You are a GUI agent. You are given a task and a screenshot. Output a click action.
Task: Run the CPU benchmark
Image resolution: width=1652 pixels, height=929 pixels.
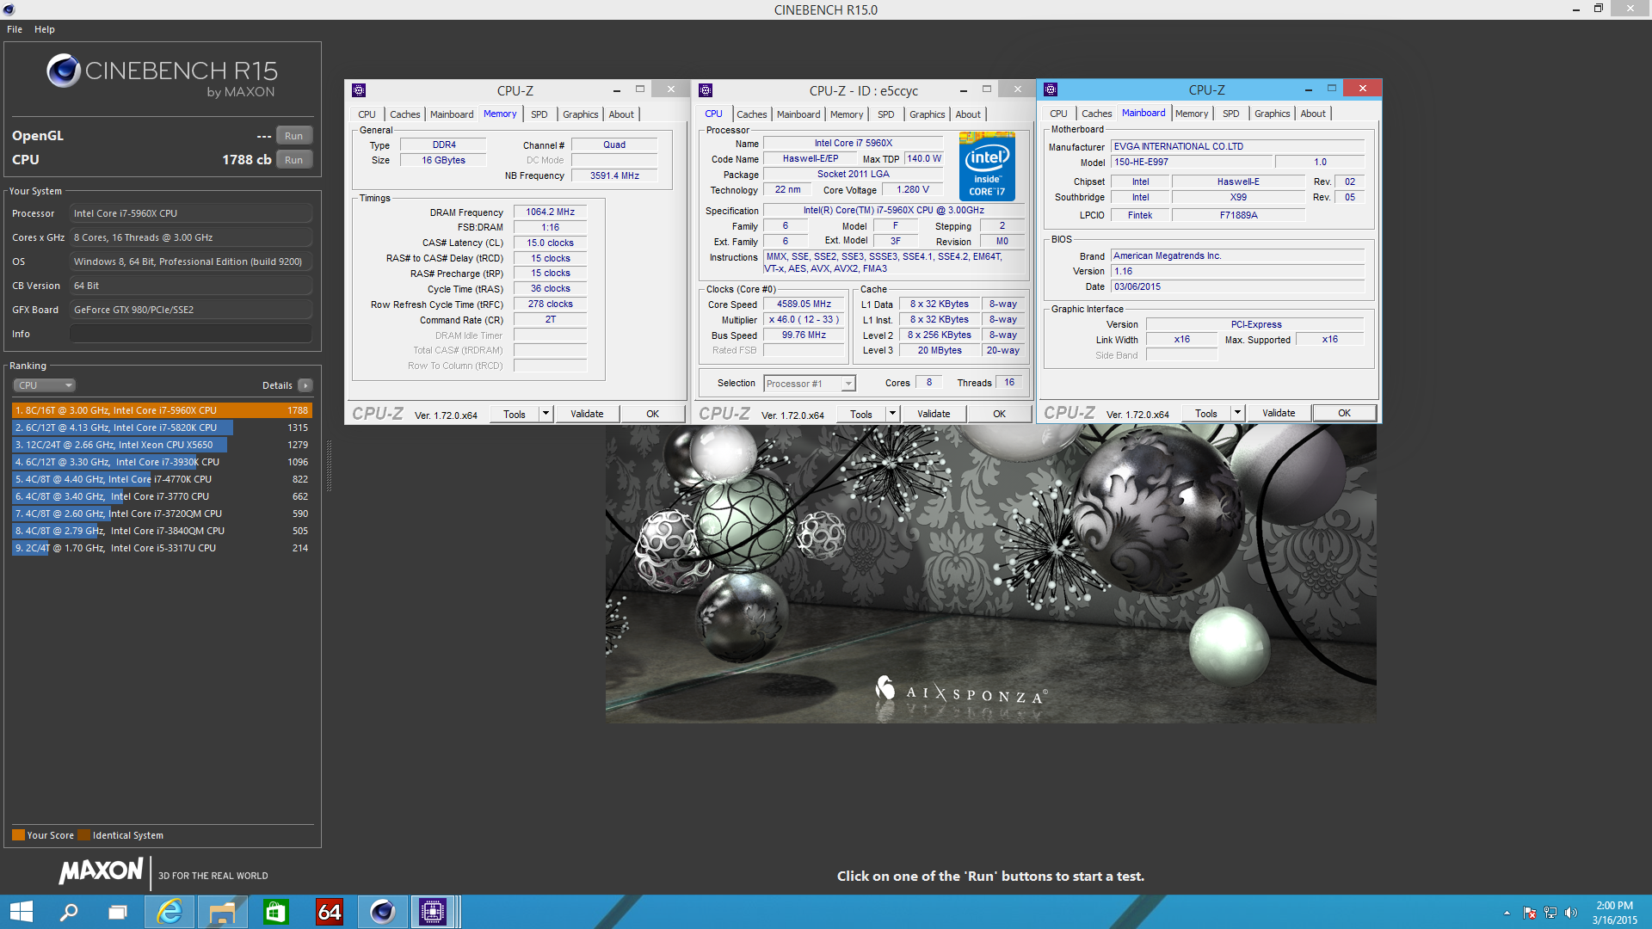[294, 160]
